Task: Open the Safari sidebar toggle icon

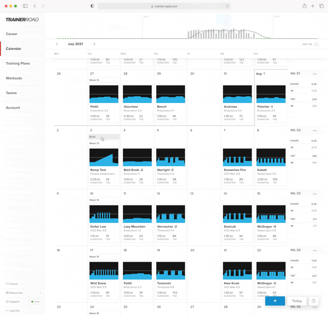Action: tap(25, 6)
